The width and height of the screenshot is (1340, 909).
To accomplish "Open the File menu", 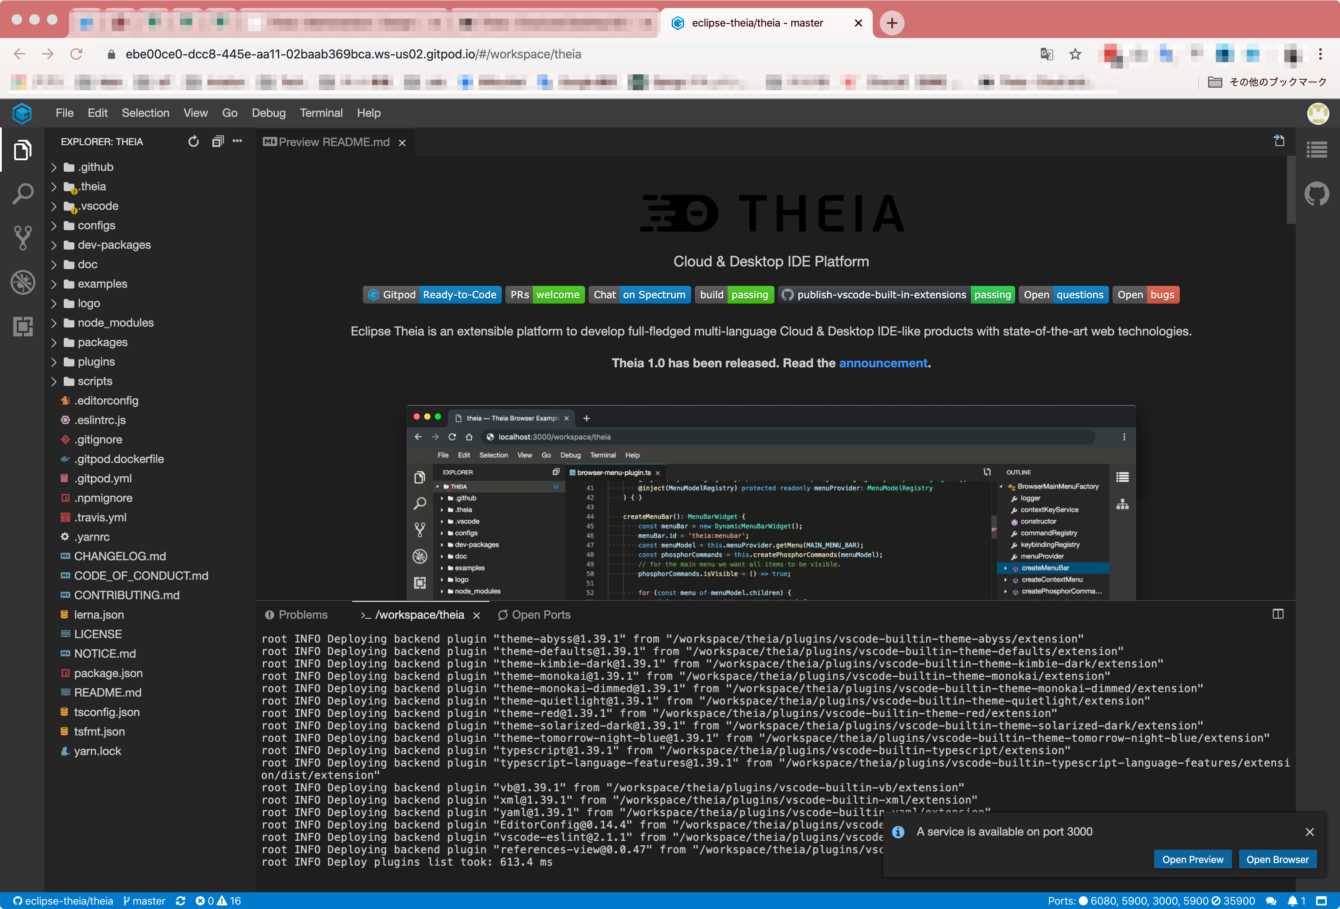I will click(x=65, y=113).
